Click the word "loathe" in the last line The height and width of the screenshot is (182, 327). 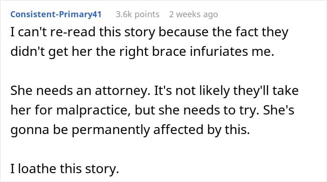coord(37,169)
